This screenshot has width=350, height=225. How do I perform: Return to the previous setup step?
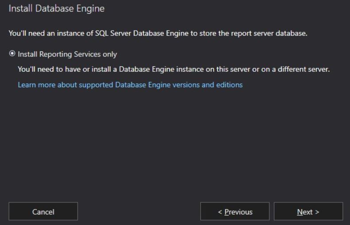point(235,211)
